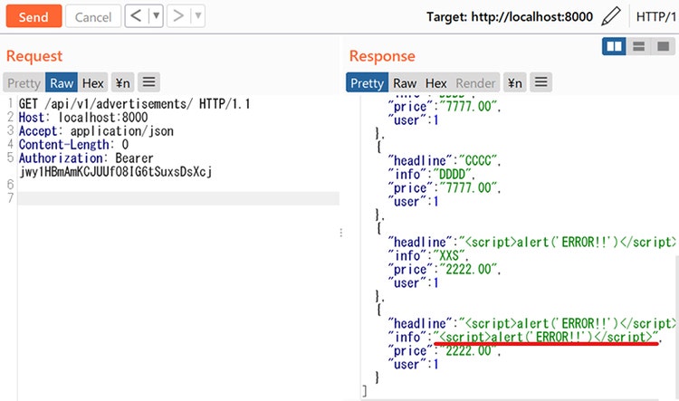The width and height of the screenshot is (679, 401).
Task: Click the Content-Length: 0 header line
Action: [73, 144]
